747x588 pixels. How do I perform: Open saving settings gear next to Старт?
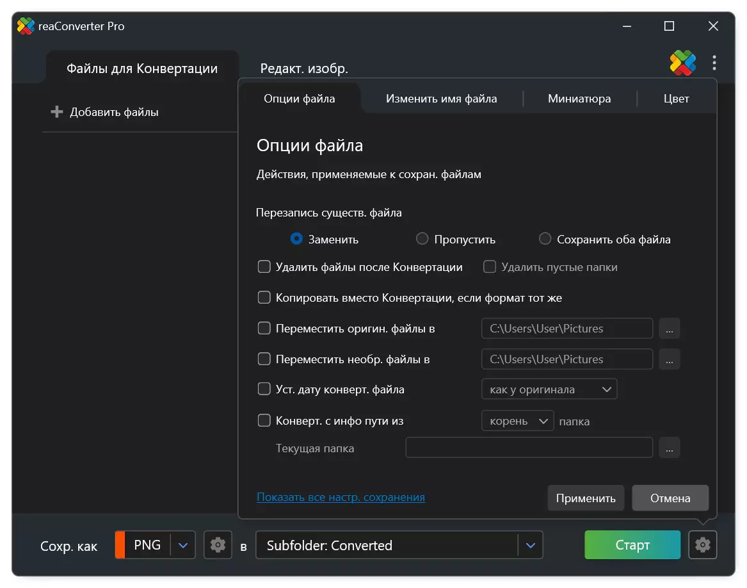(702, 544)
